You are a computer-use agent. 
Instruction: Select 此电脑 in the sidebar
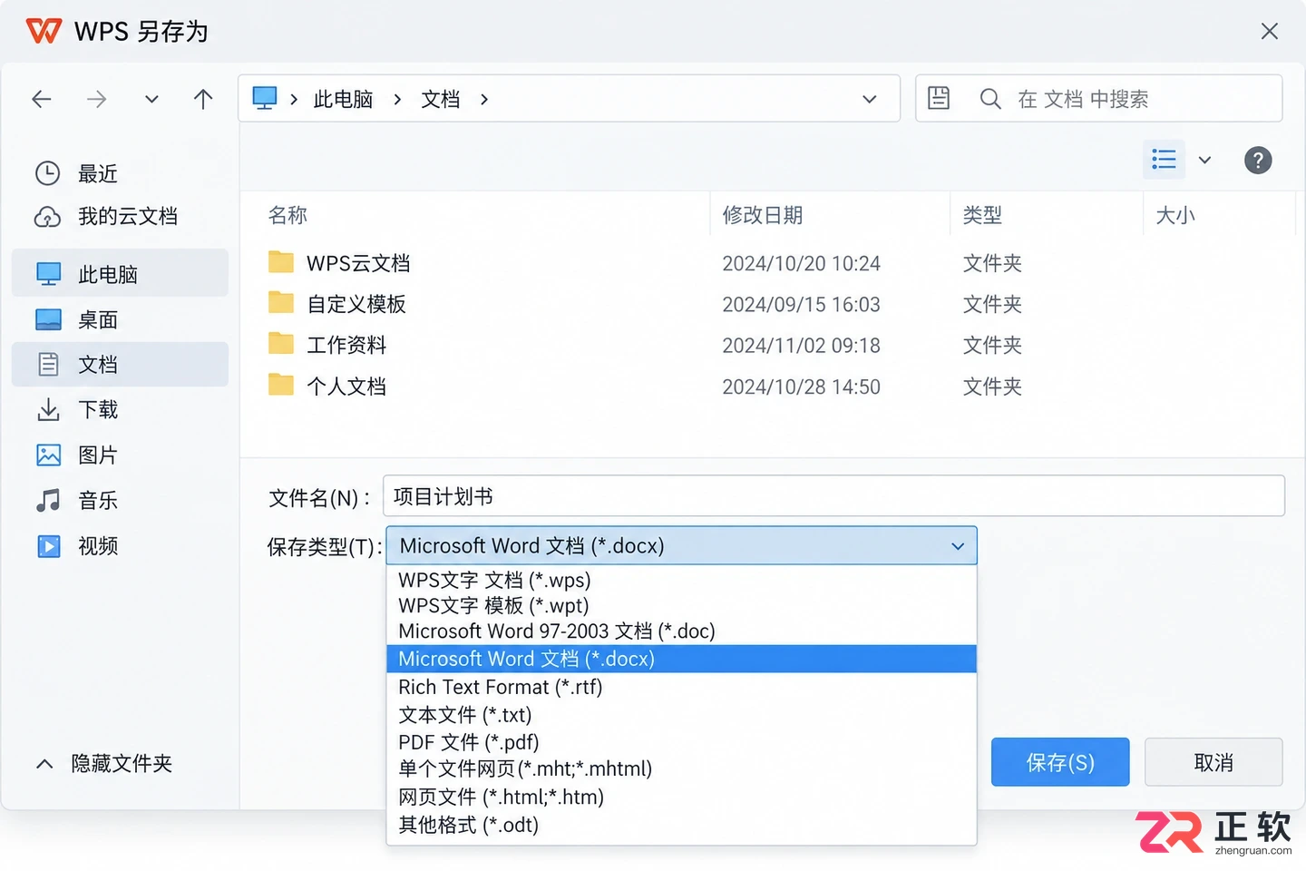[120, 273]
